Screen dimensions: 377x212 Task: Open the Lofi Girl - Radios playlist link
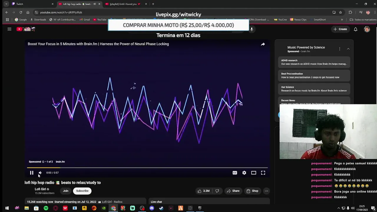(x=110, y=202)
